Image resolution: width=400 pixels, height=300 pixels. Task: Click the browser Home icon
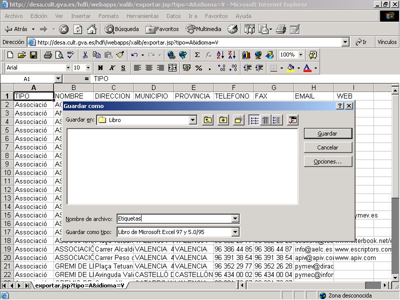91,29
